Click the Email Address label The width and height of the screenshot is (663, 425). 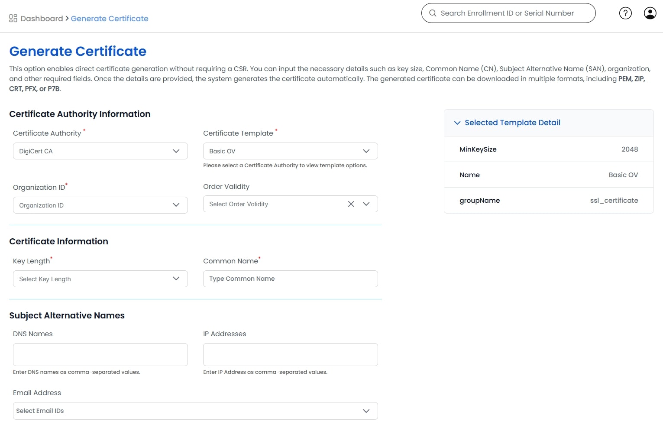coord(37,393)
